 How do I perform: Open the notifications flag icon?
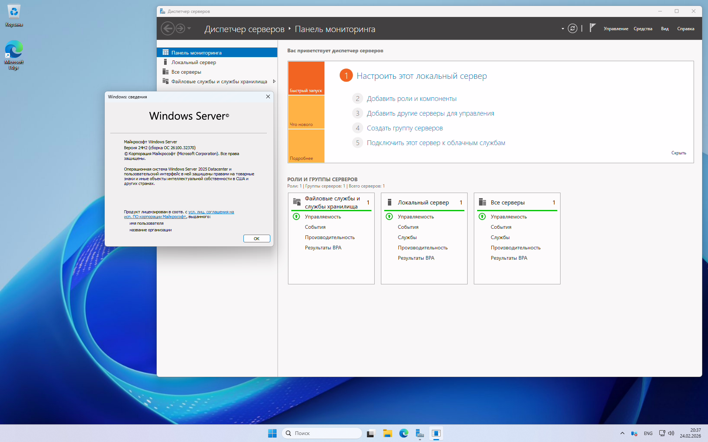click(592, 28)
